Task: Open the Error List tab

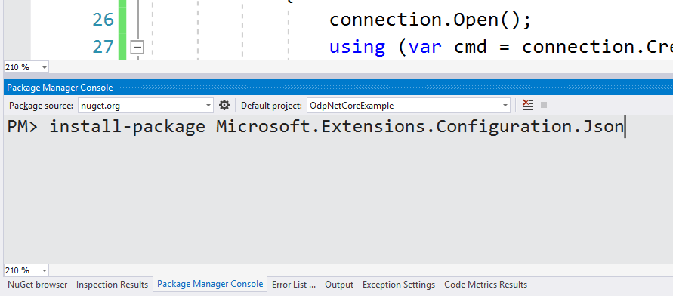Action: (x=294, y=285)
